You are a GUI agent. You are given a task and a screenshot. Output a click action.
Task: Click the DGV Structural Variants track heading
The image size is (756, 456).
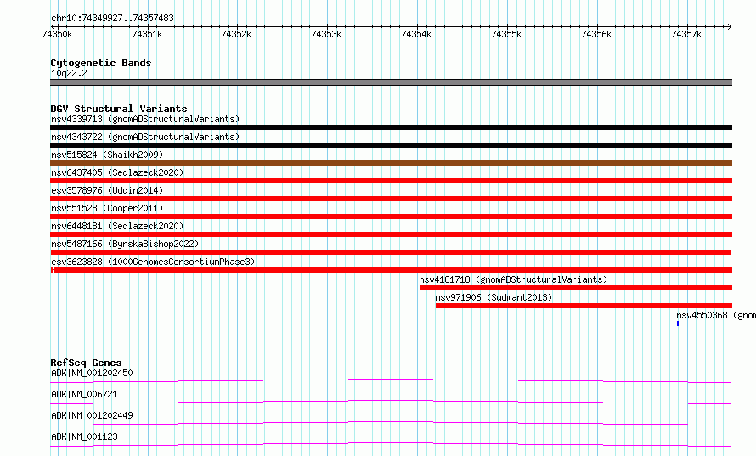tap(119, 109)
